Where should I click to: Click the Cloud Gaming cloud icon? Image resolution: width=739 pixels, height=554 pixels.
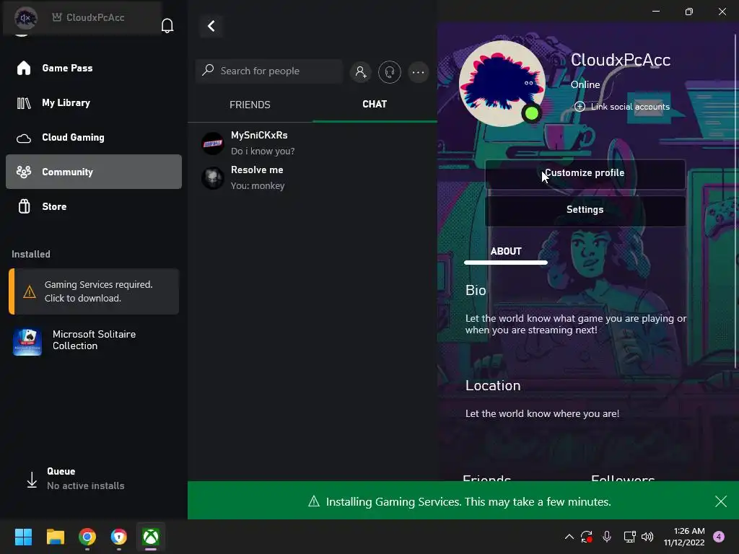coord(24,138)
